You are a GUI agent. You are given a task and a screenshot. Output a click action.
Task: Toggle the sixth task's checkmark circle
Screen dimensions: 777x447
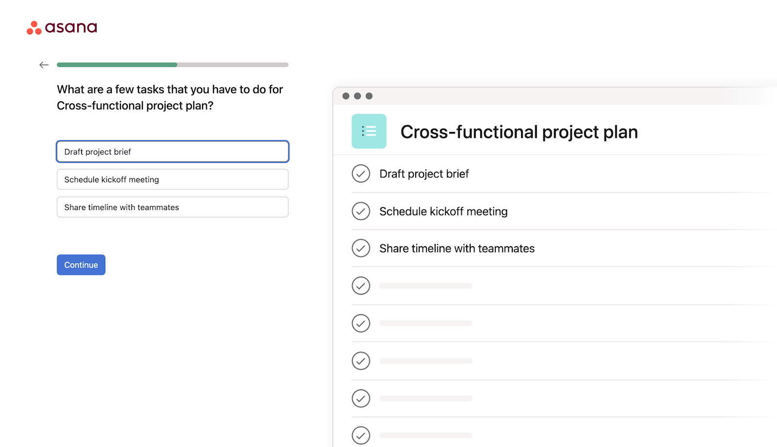coord(361,361)
